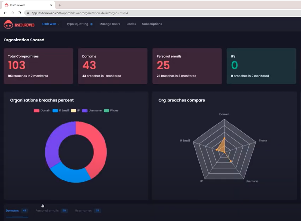301x221 pixels.
Task: Toggle the Domain series in the chart legend
Action: pyautogui.click(x=43, y=110)
